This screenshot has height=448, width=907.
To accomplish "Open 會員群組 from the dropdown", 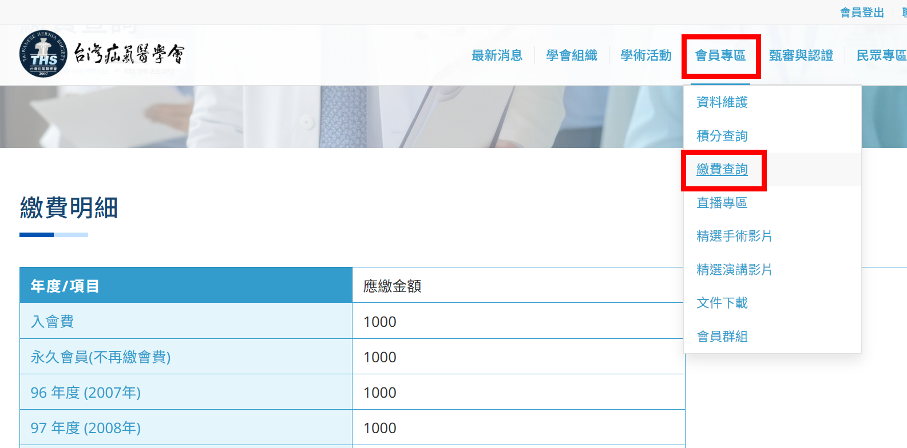I will click(722, 337).
